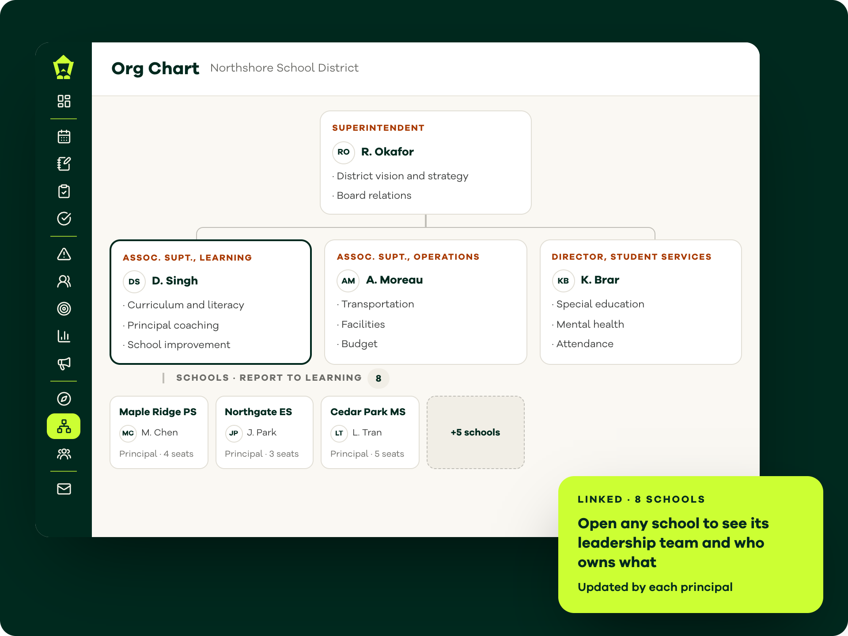Click 'Transportation' under A. Moreau
The width and height of the screenshot is (848, 636).
[x=378, y=304]
